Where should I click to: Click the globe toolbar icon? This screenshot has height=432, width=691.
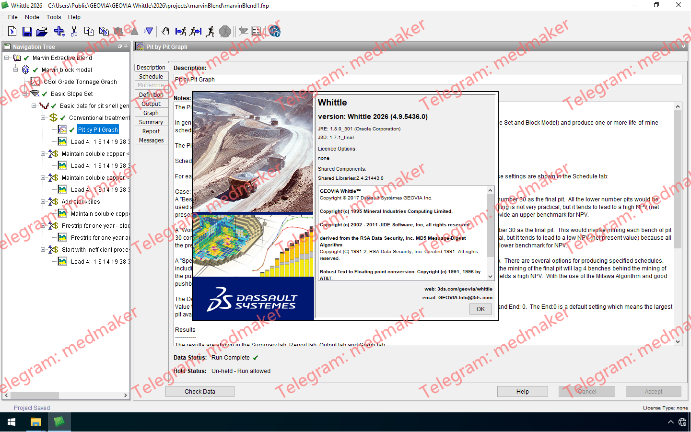tap(274, 32)
